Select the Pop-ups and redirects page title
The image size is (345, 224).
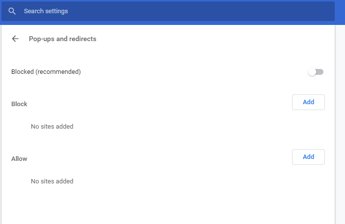click(x=63, y=39)
